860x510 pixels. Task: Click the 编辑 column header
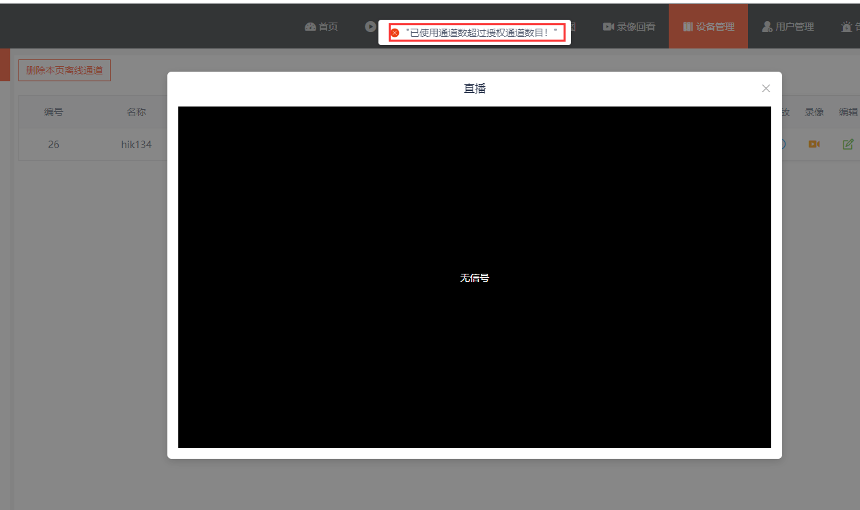(848, 112)
